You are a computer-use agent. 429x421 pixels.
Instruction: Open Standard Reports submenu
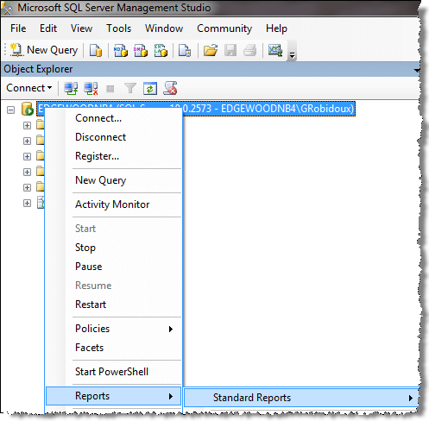coord(301,398)
